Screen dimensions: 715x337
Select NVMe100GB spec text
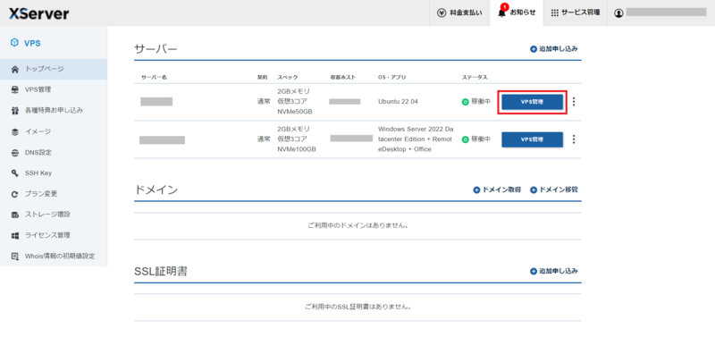tap(297, 149)
